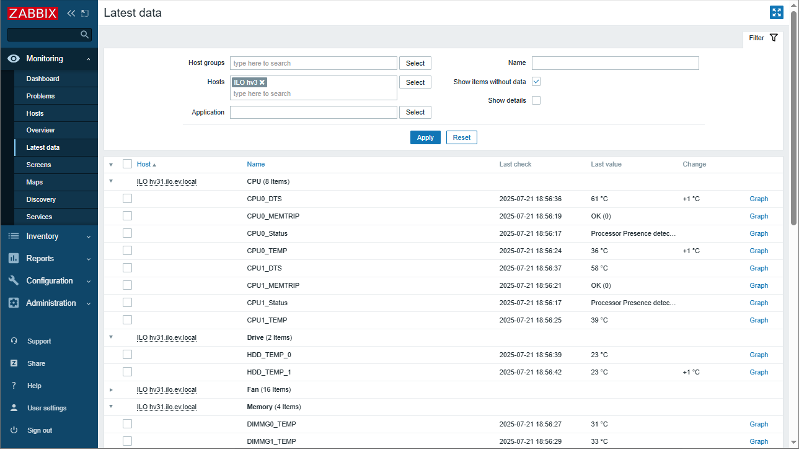Hide the sidebar using the square icon
Image resolution: width=799 pixels, height=450 pixels.
point(85,13)
